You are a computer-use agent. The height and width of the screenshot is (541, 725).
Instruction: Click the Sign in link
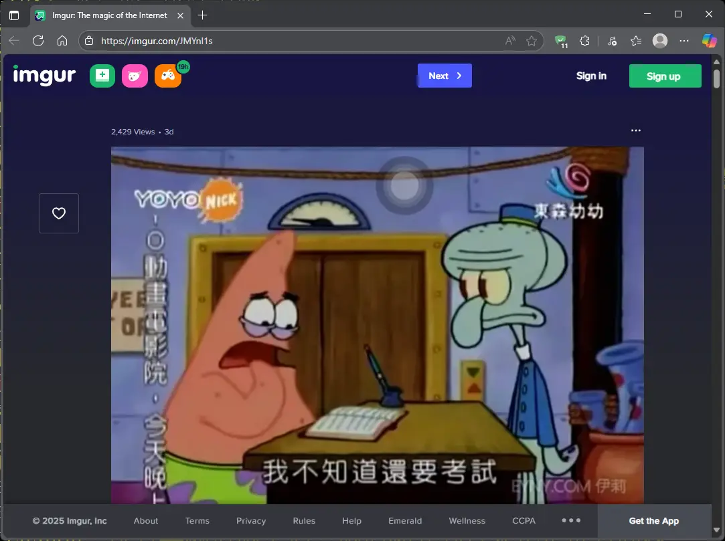click(x=591, y=76)
